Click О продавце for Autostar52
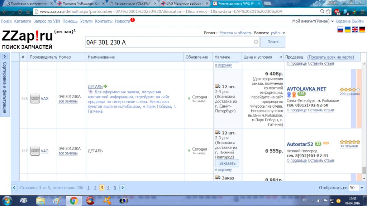The height and width of the screenshot is (206, 367). [x=296, y=161]
